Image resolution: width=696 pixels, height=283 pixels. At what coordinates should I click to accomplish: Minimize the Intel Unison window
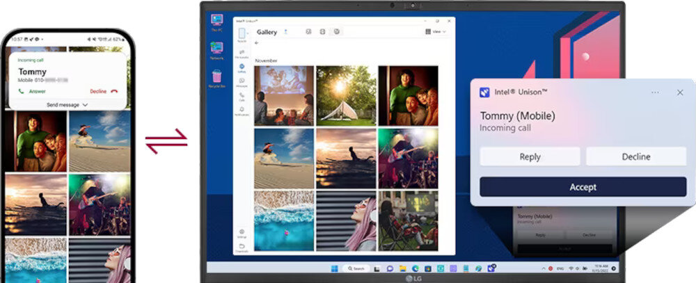(424, 20)
